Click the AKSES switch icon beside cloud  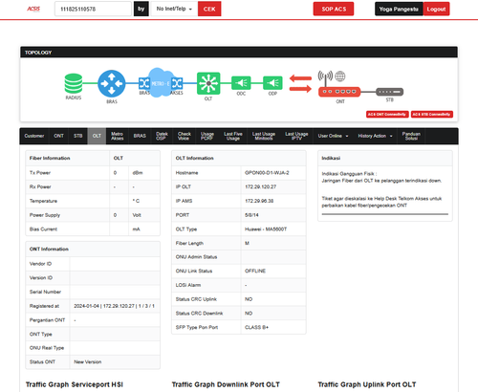177,83
